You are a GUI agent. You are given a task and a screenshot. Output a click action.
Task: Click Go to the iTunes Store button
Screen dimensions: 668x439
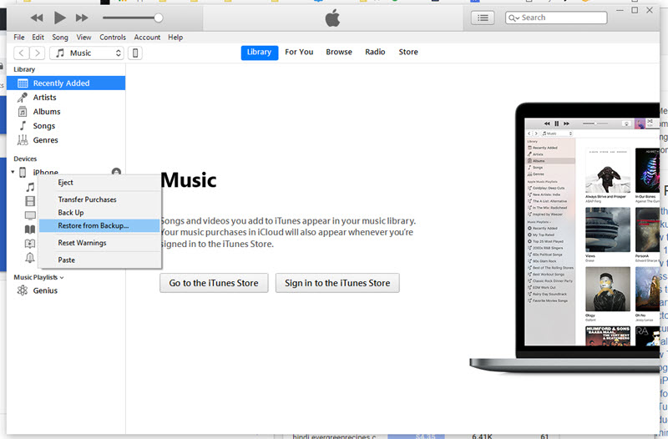coord(214,283)
